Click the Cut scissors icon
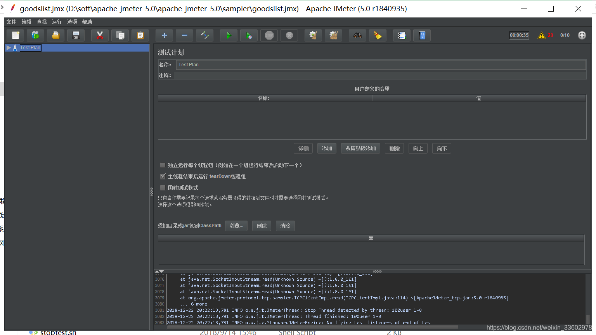596x335 pixels. coord(100,35)
